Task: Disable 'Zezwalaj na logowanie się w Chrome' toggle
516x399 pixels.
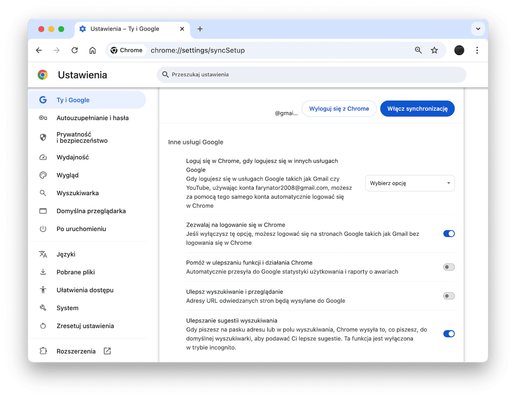Action: click(449, 233)
